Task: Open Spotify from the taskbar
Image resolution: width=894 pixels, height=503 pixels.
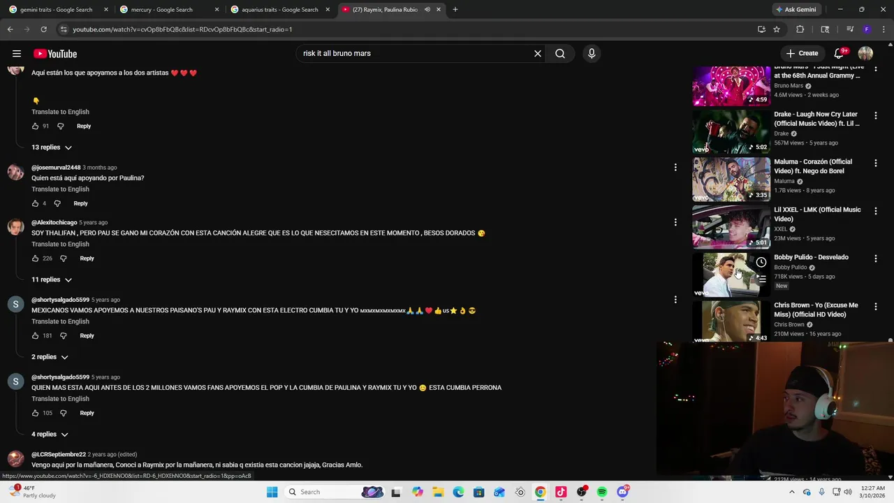Action: pyautogui.click(x=602, y=492)
